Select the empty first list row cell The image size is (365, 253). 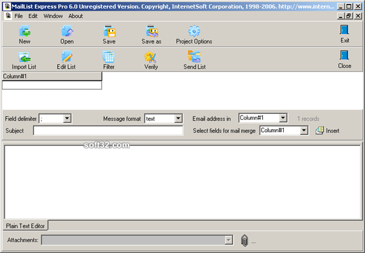(x=52, y=85)
